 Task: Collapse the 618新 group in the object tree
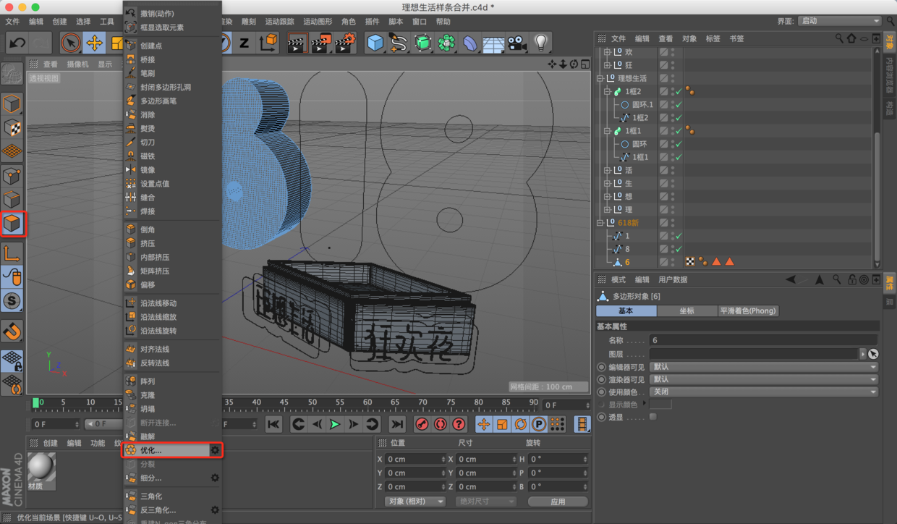click(x=600, y=223)
